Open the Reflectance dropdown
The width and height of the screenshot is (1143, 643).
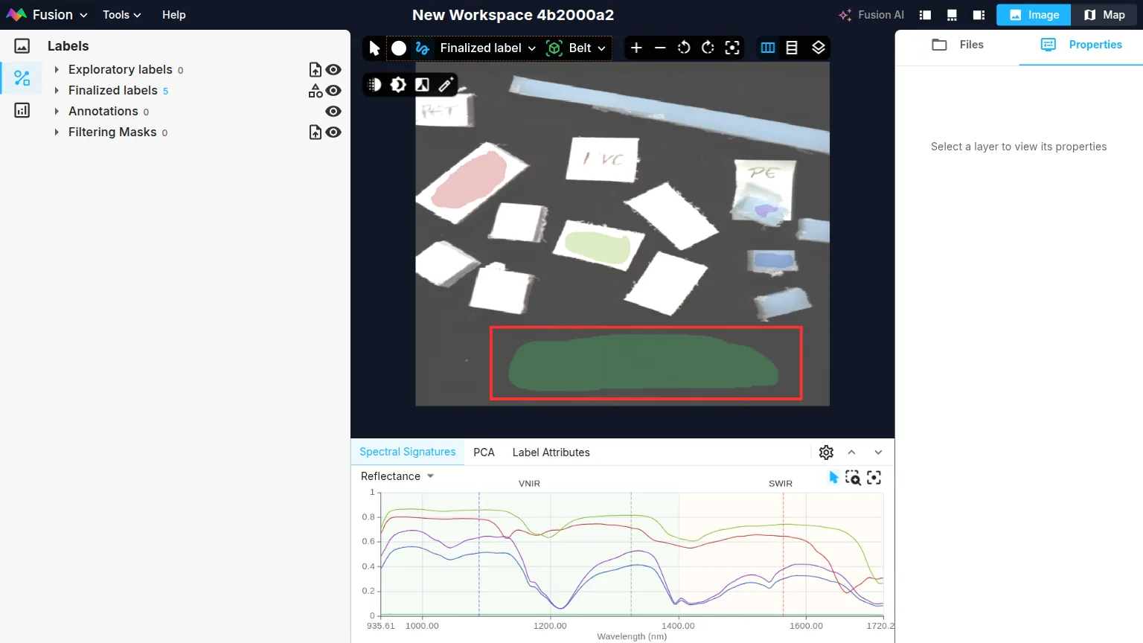(x=397, y=476)
